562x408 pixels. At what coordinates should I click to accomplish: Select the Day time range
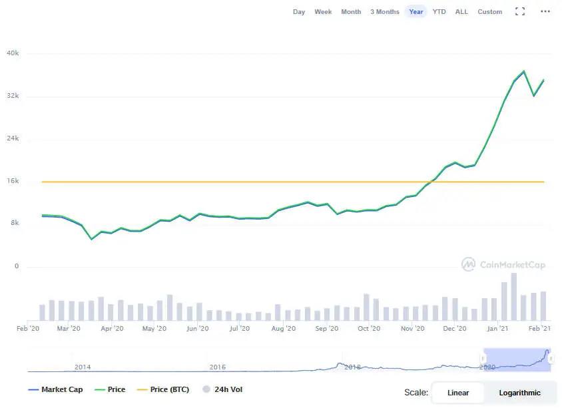click(298, 12)
